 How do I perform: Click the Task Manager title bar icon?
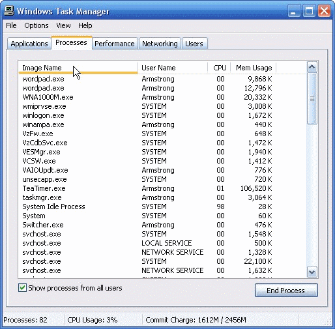pyautogui.click(x=9, y=11)
